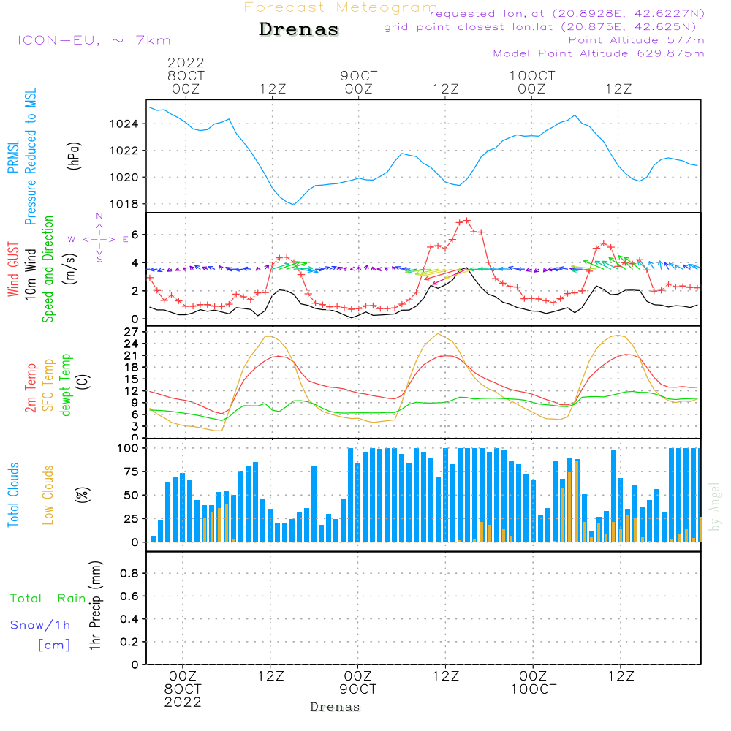Click the Drenas title at the top
This screenshot has height=731, width=731.
point(299,30)
